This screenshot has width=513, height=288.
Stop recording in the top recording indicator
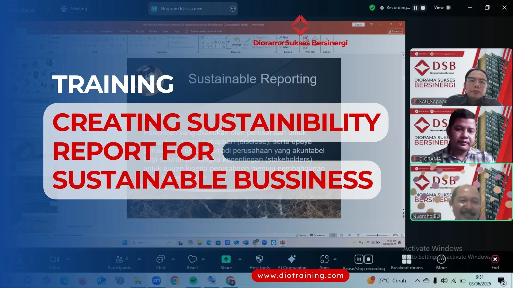coord(423,8)
